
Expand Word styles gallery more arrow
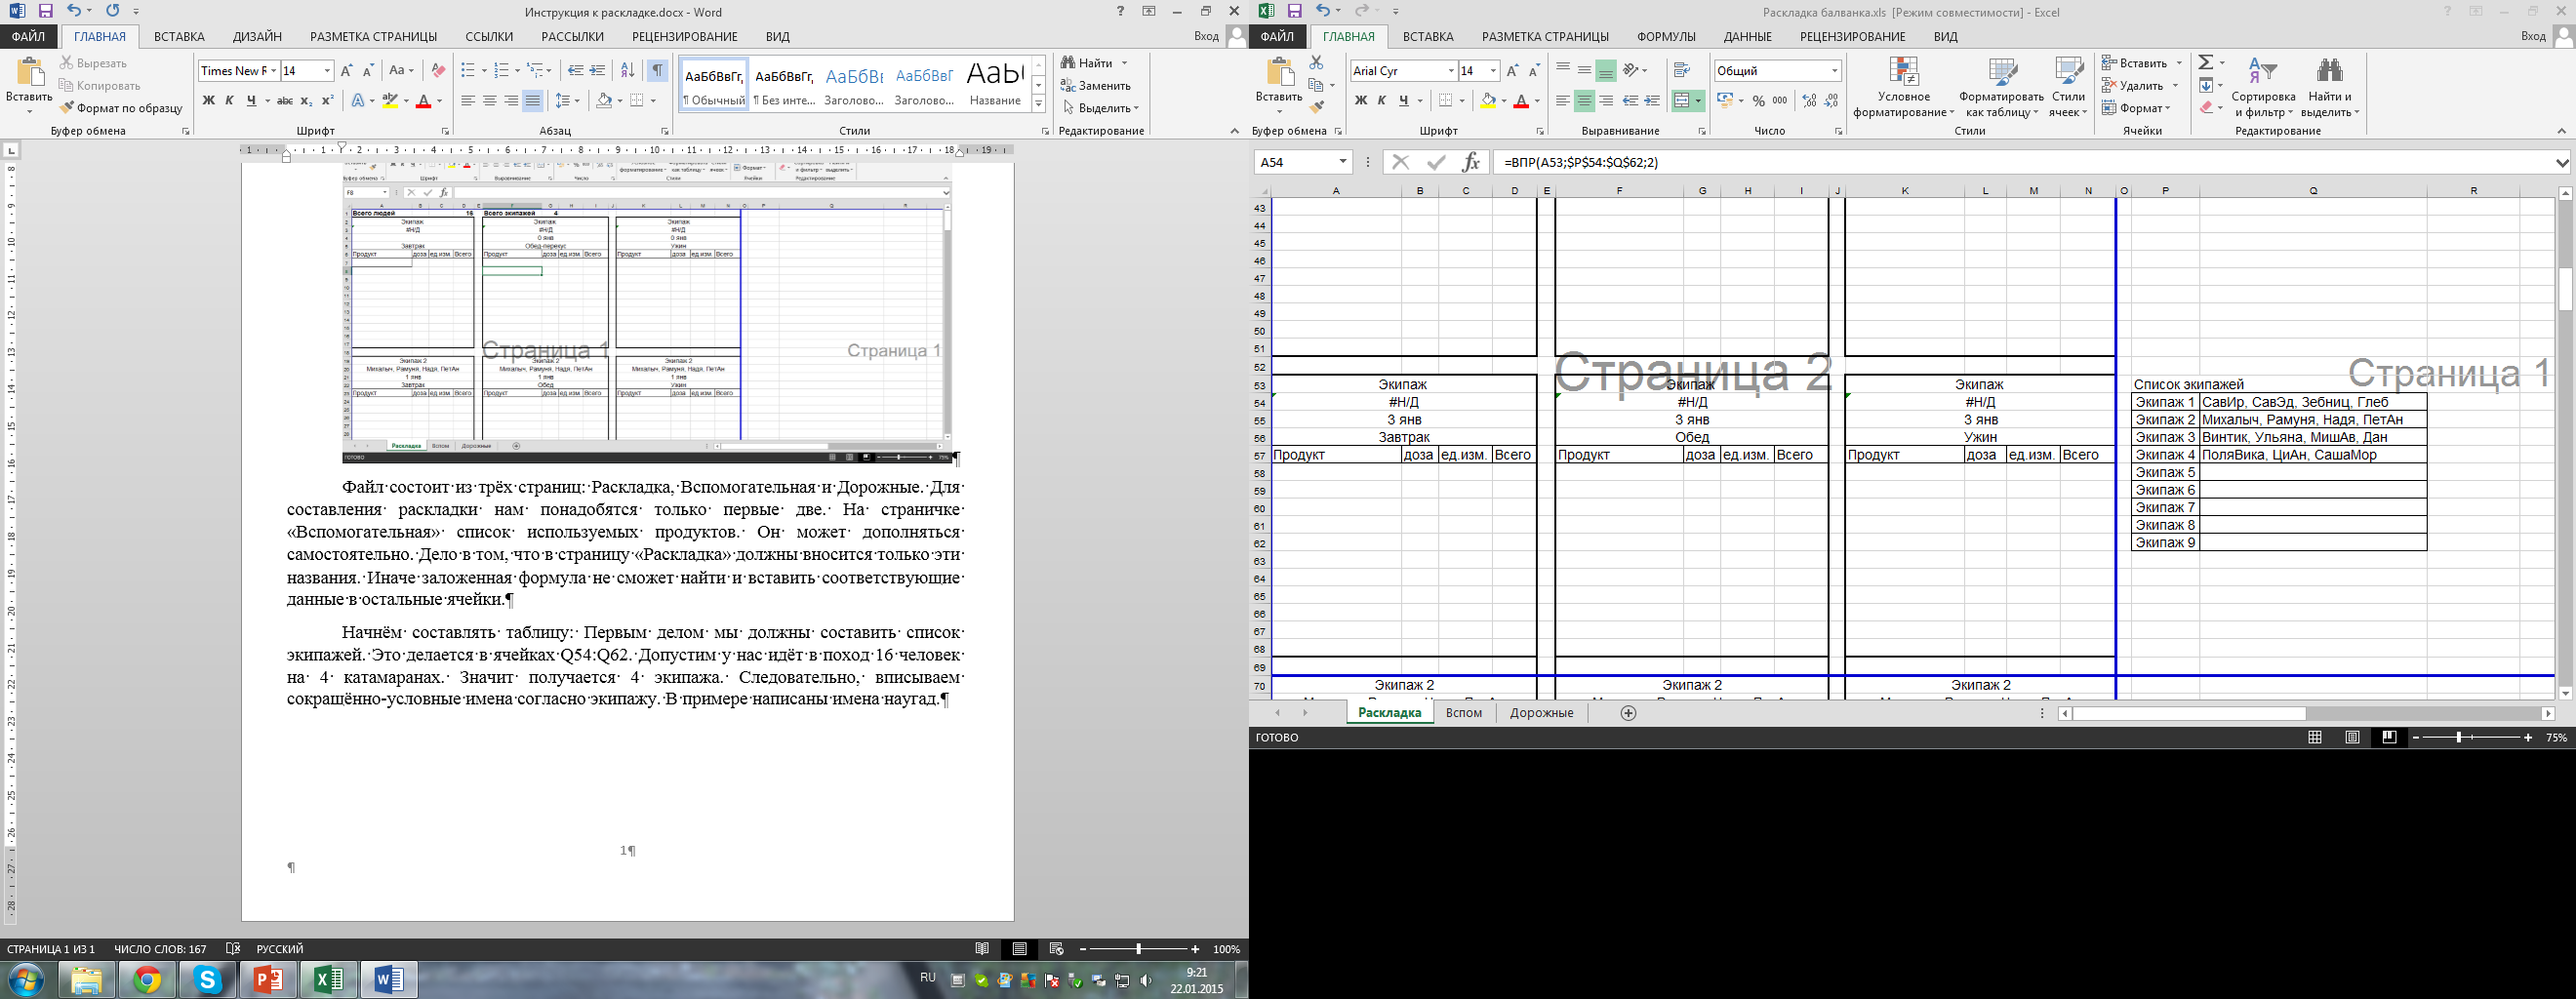[1039, 104]
